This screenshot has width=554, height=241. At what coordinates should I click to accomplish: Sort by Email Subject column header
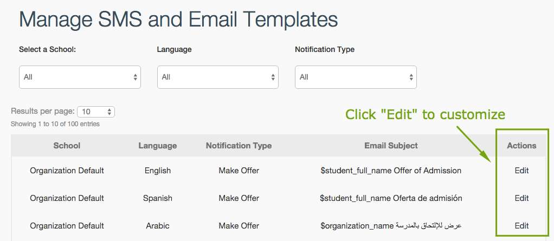[391, 145]
